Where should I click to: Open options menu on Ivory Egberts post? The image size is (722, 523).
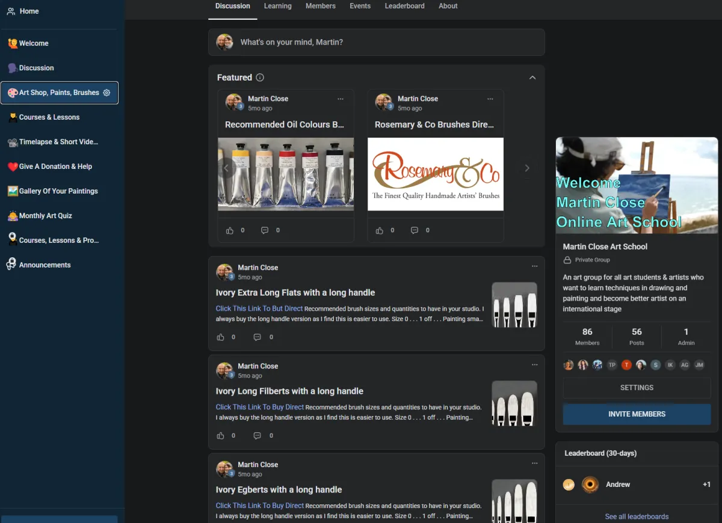click(534, 463)
